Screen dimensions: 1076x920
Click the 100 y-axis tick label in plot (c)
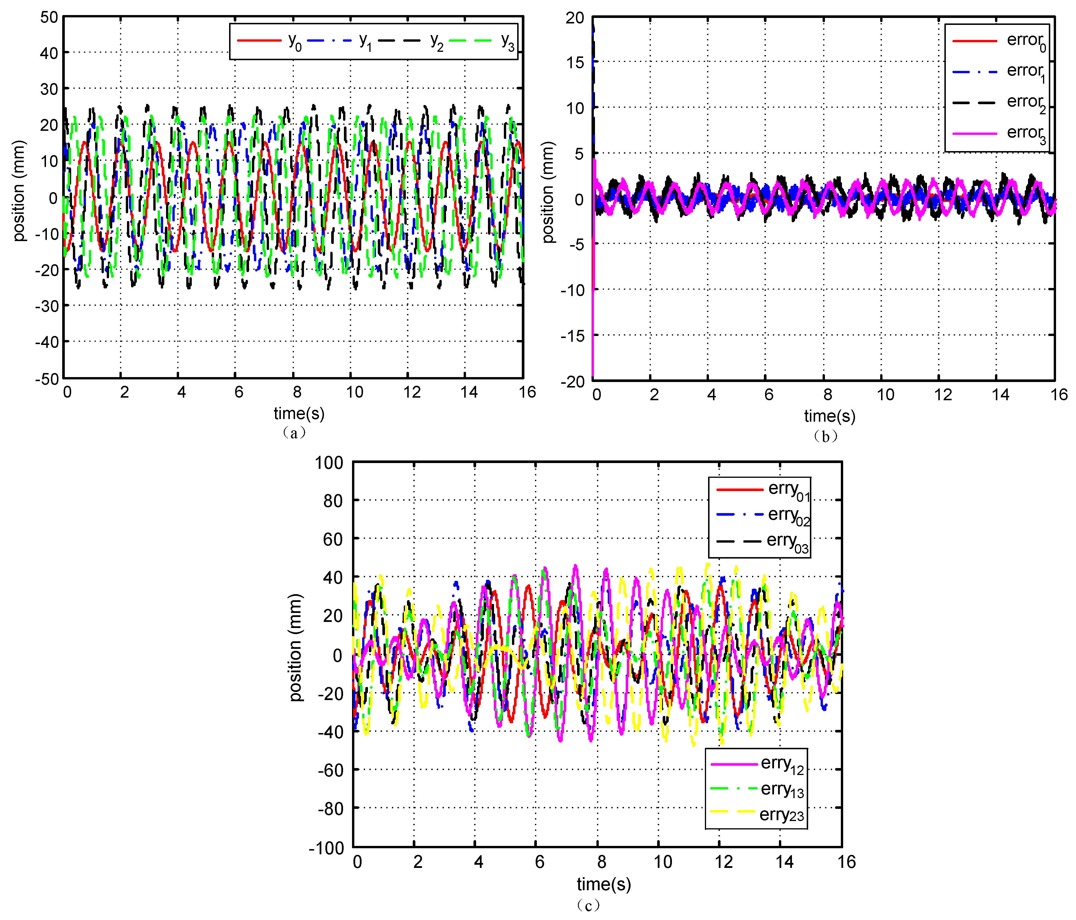[x=329, y=462]
